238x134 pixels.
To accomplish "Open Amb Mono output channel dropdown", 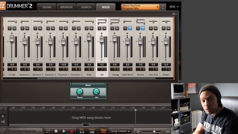I will pyautogui.click(x=128, y=69).
